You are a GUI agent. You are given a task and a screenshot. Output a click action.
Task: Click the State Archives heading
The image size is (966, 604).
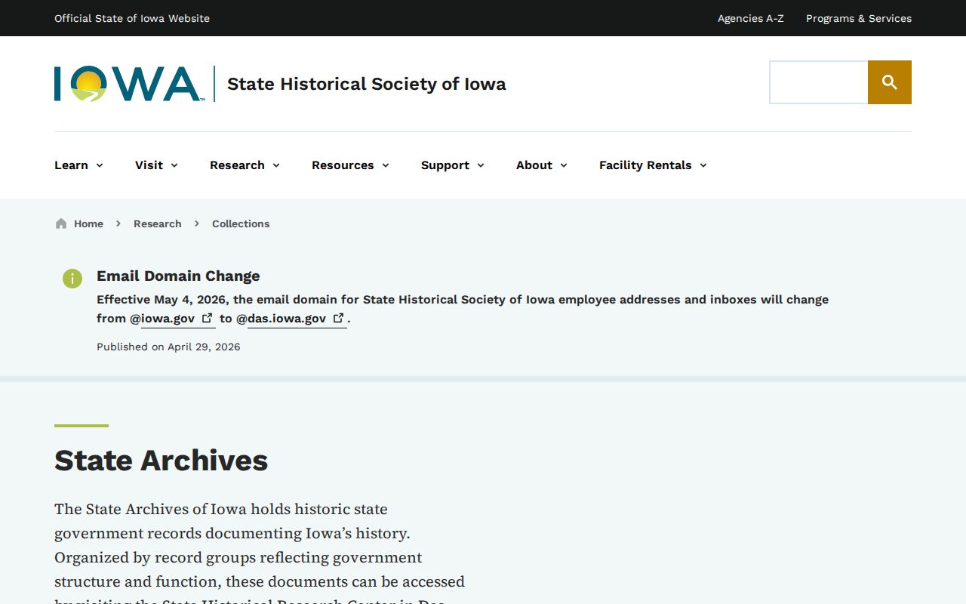[x=161, y=460]
